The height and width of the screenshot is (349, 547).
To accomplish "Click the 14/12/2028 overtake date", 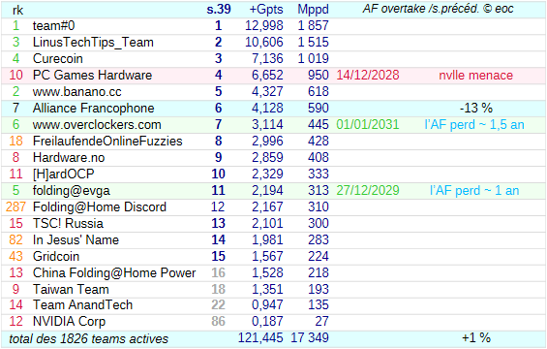I will [368, 75].
